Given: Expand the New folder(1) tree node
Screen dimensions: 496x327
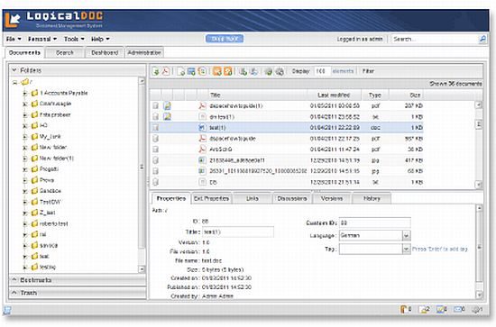Looking at the screenshot, I should [x=25, y=159].
